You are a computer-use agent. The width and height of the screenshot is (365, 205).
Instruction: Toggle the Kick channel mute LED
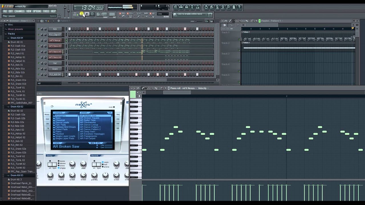(39, 29)
